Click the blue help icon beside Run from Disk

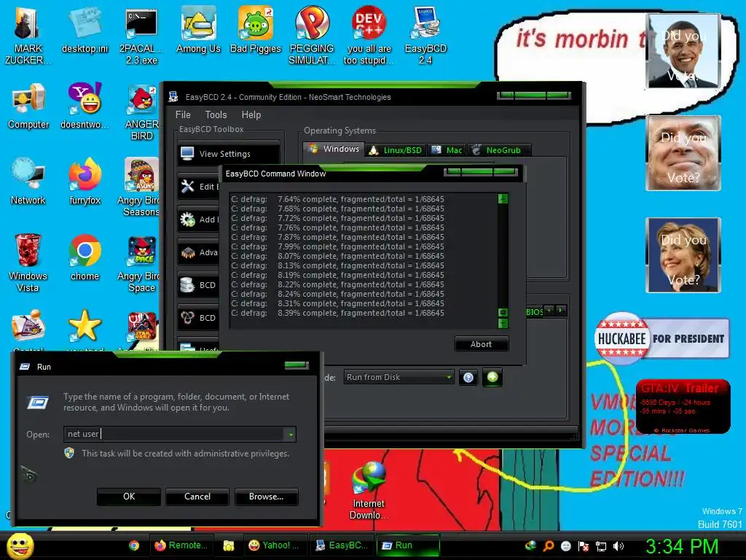(x=468, y=378)
